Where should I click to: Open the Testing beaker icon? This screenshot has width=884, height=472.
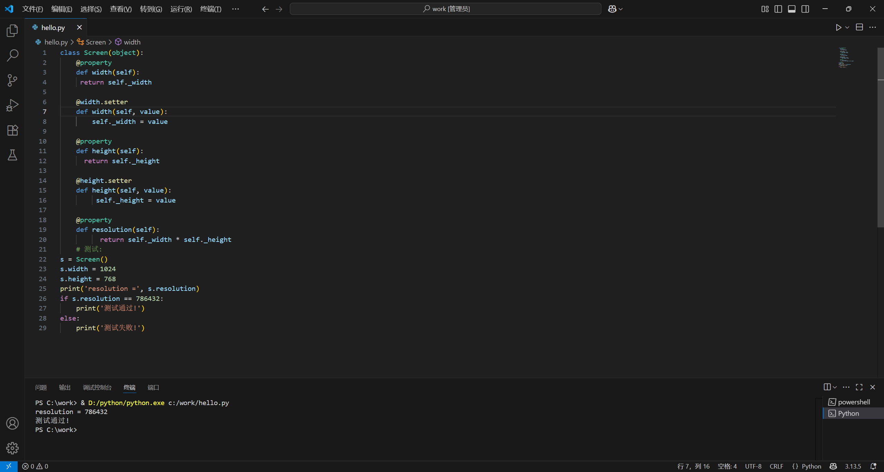click(12, 155)
